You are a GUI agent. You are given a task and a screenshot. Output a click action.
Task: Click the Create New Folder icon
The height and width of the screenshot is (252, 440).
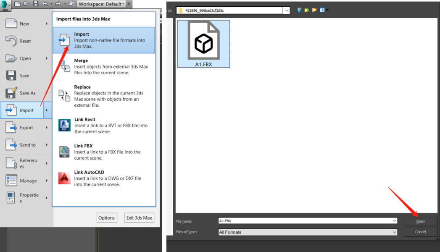pos(314,10)
